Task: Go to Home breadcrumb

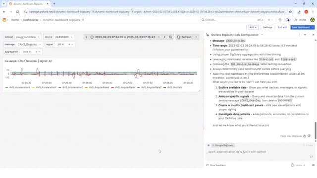Action: 15,20
